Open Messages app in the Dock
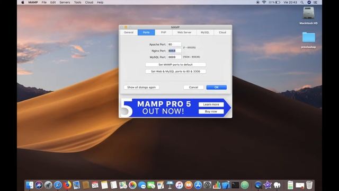The image size is (339, 191). tap(142, 185)
